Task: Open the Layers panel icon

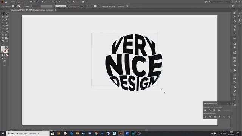Action: (x=240, y=20)
